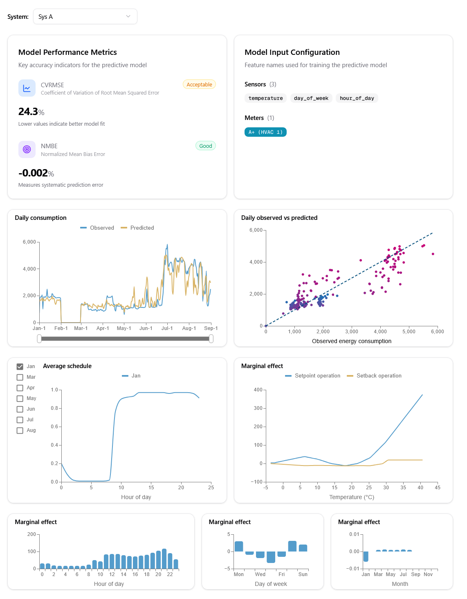
Task: Click the A+ (HVAC 1) meter tag
Action: pos(265,132)
